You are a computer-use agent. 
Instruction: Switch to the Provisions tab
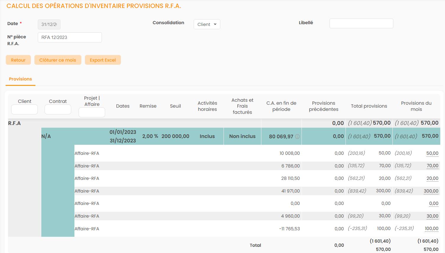20,79
